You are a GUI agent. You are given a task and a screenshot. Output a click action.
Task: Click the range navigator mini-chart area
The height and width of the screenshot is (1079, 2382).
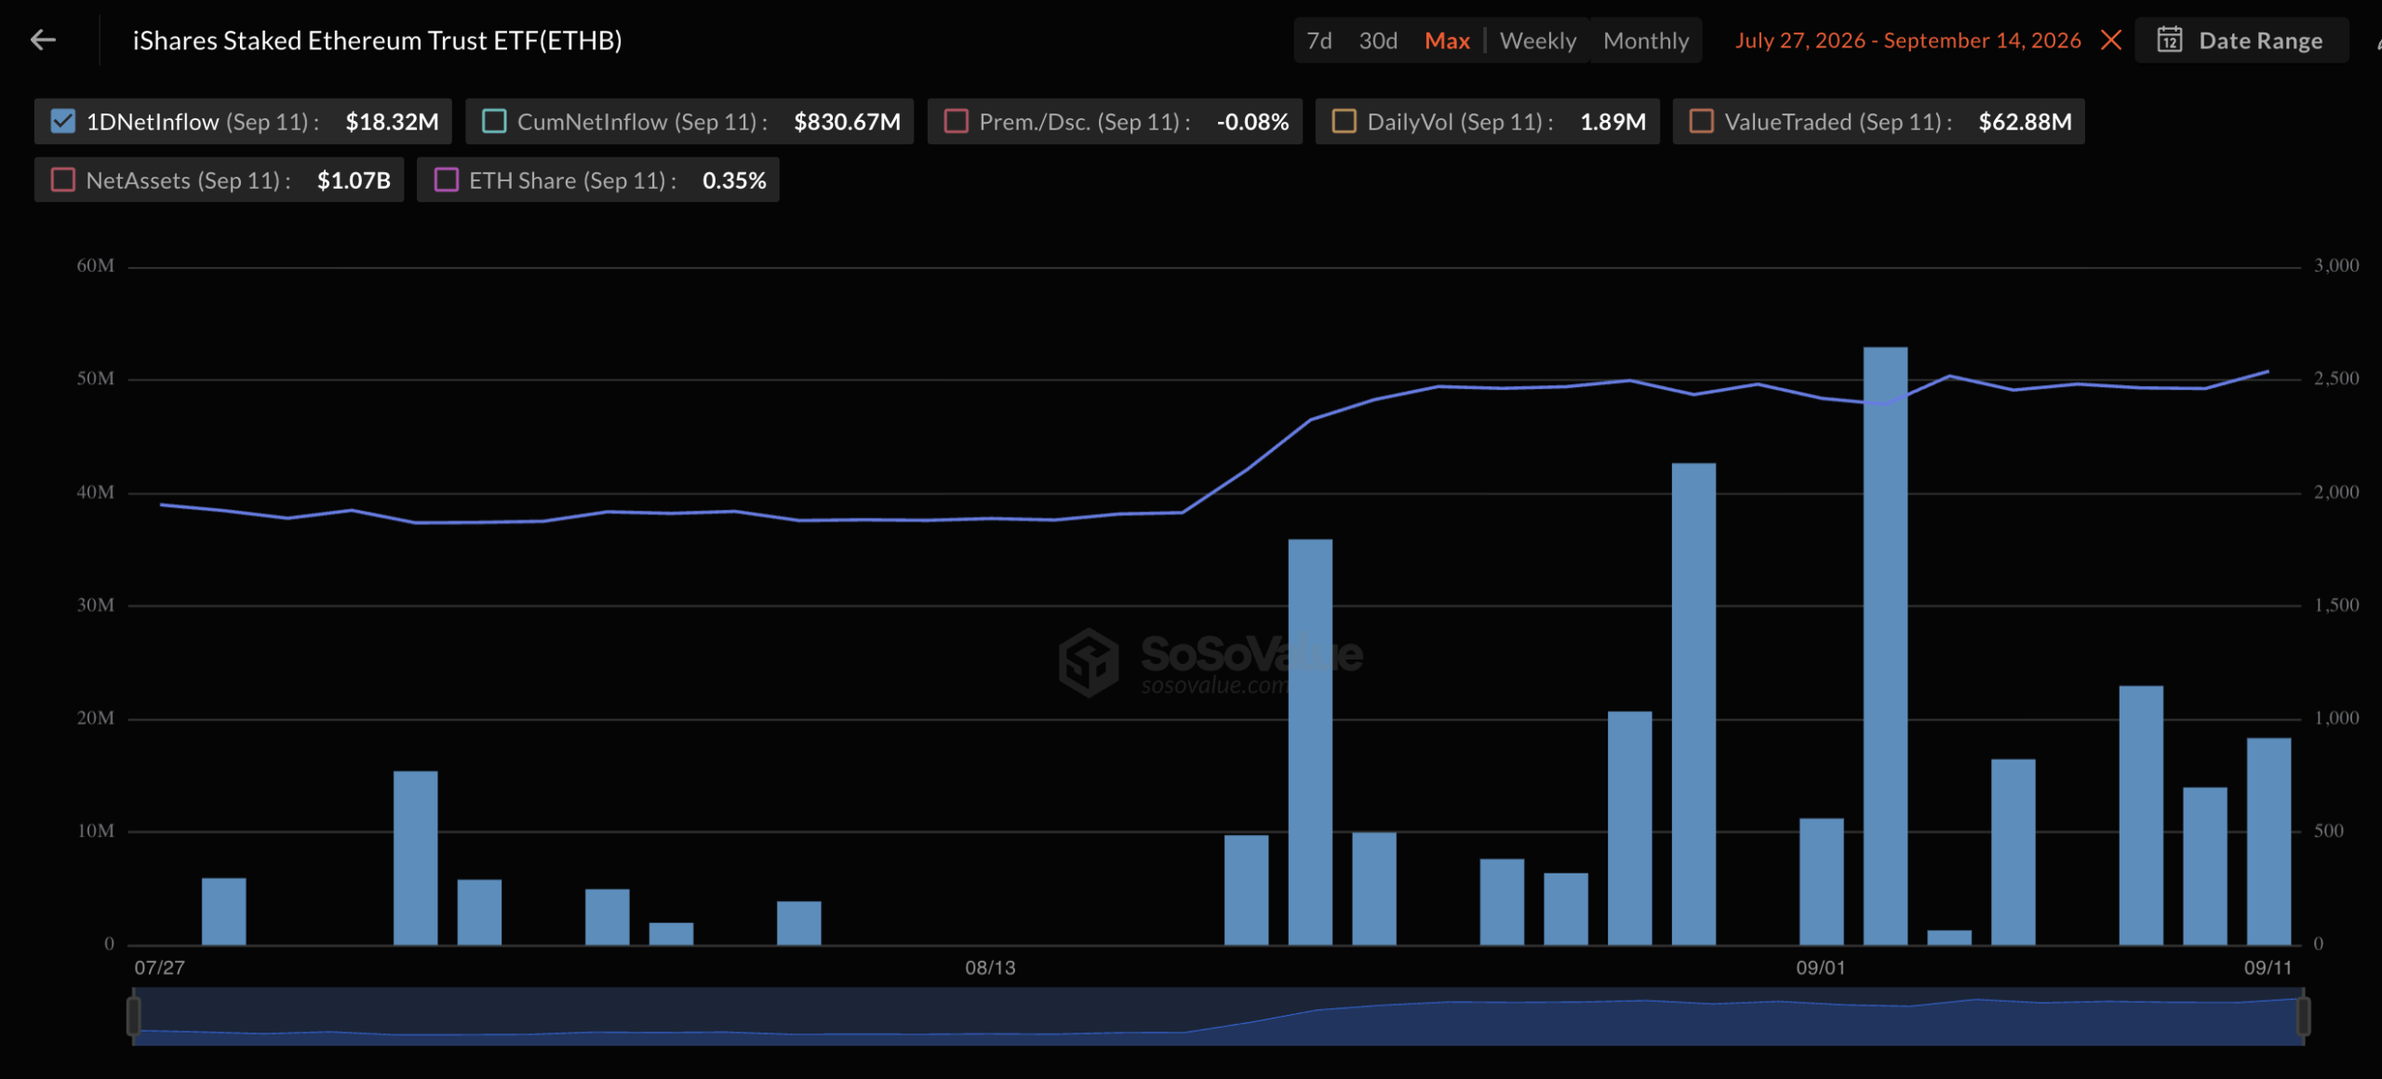[x=1218, y=1016]
